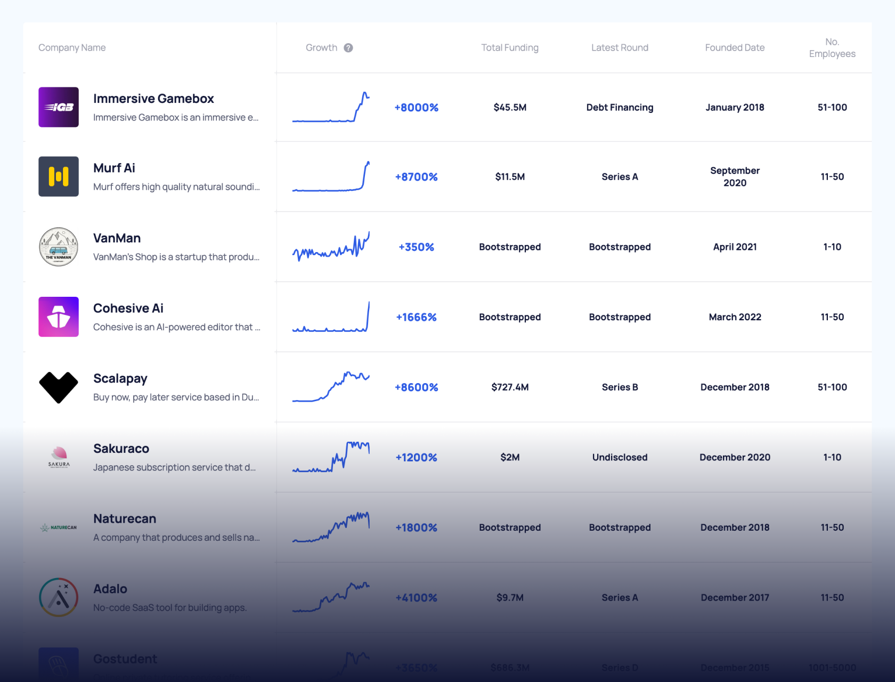This screenshot has height=682, width=895.
Task: Open Immersive Gamebox company name link
Action: [153, 99]
